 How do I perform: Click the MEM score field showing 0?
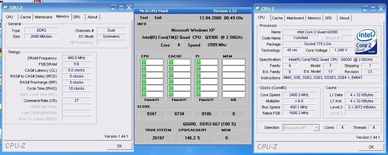[x=234, y=114]
